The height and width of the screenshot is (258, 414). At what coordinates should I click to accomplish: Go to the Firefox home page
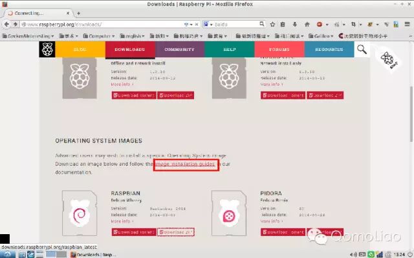tap(307, 25)
